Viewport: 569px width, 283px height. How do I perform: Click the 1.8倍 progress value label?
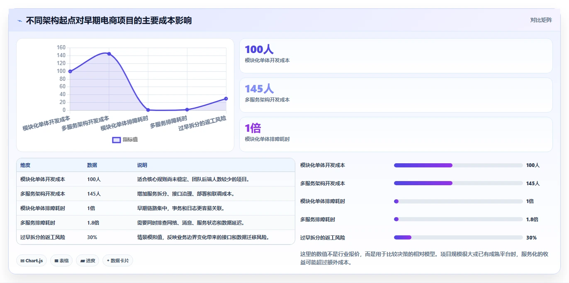[532, 220]
